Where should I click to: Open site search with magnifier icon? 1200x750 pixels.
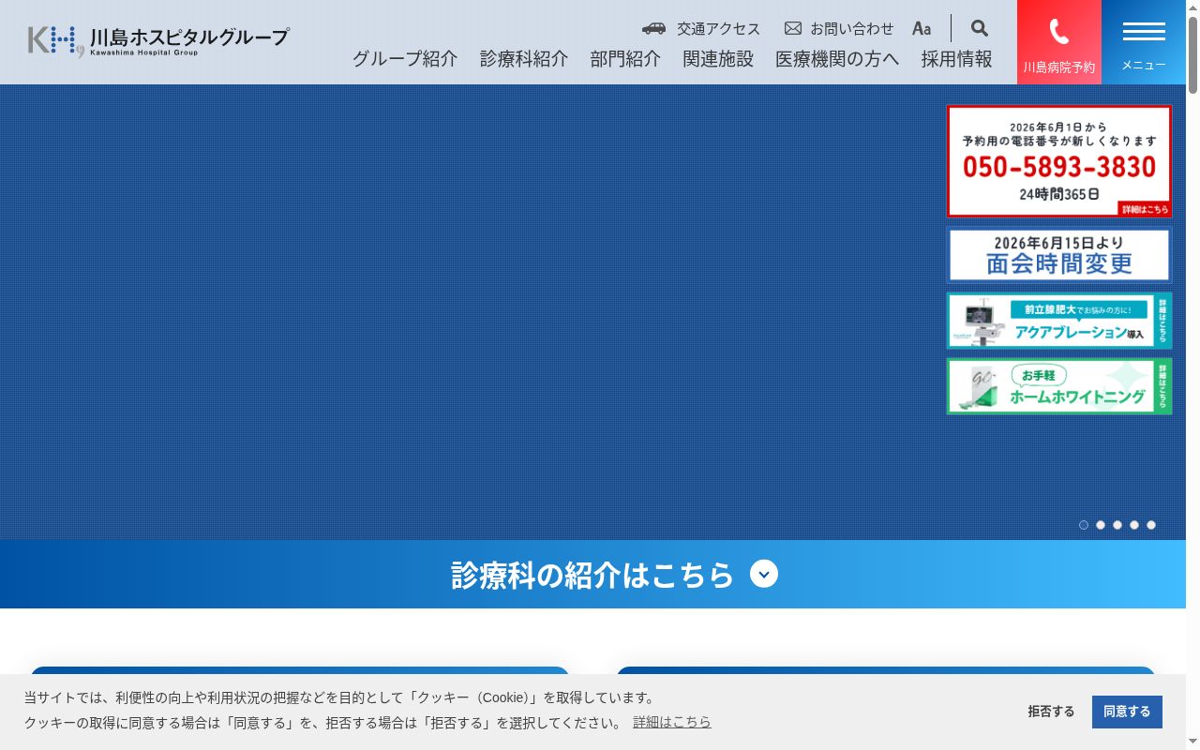tap(980, 28)
